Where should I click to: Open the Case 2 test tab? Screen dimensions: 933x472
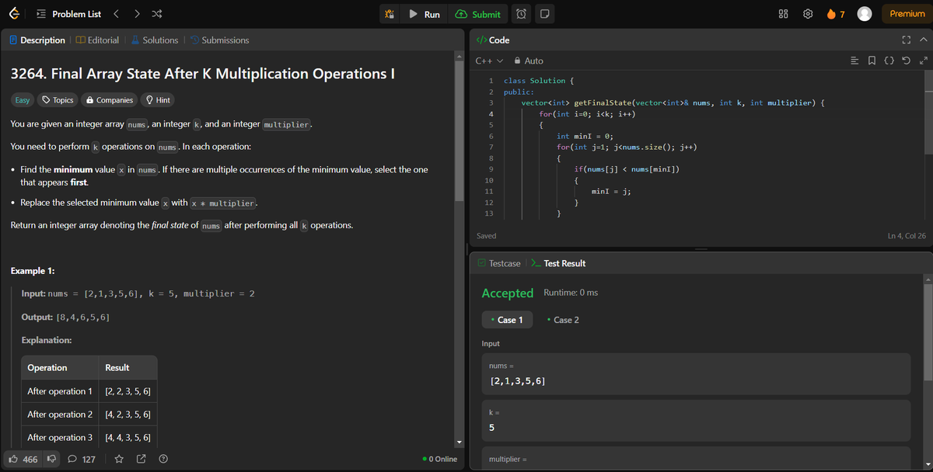pos(562,319)
